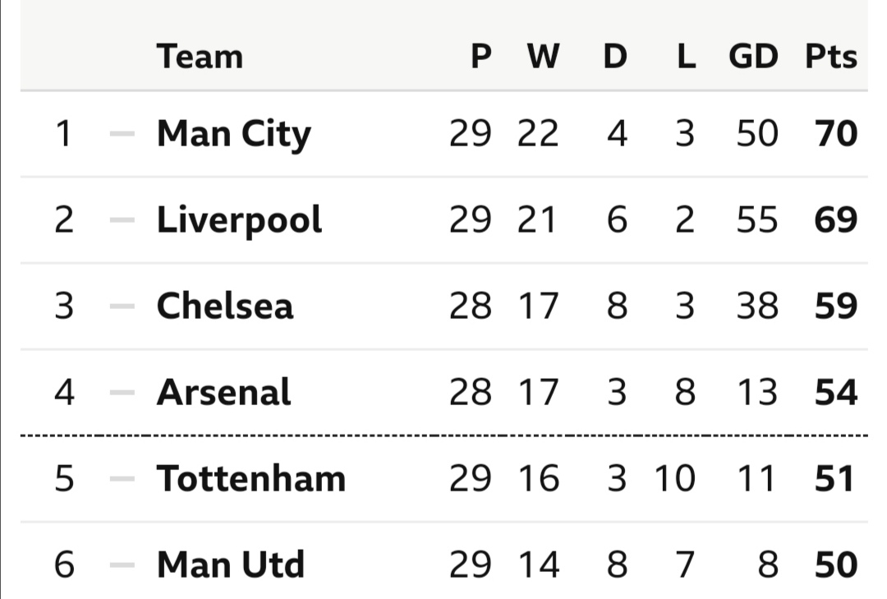Click the W column header

pyautogui.click(x=543, y=57)
